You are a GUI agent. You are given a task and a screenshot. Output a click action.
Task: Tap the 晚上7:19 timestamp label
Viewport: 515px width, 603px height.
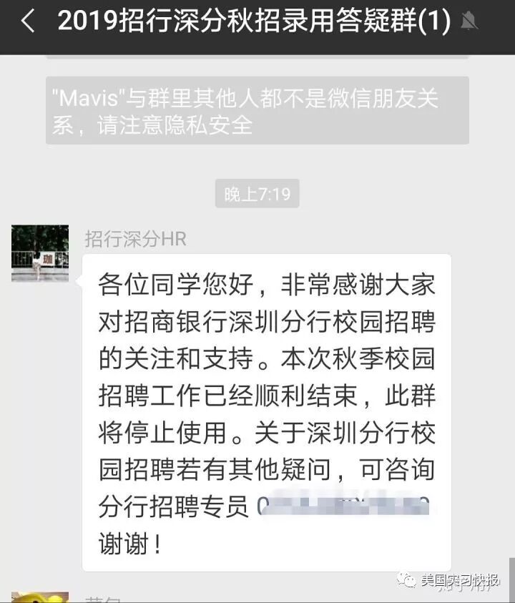(257, 193)
